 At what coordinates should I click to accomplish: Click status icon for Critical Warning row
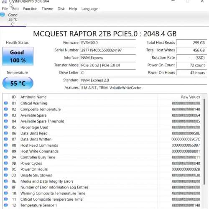tap(6, 103)
